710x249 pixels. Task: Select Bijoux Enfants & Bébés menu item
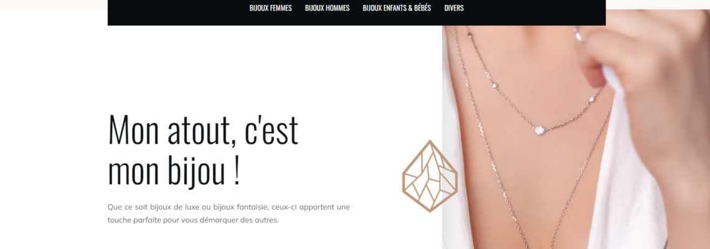[397, 8]
